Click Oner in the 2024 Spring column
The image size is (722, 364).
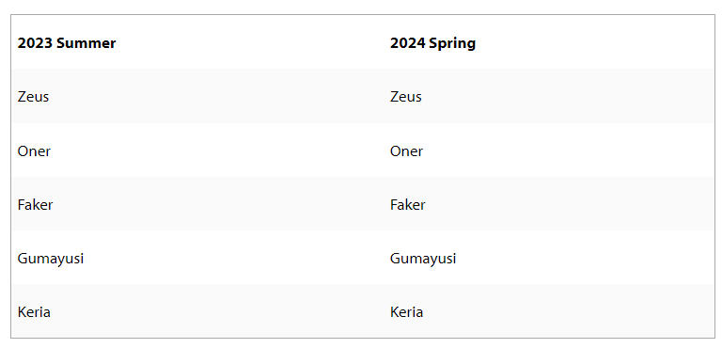(406, 151)
